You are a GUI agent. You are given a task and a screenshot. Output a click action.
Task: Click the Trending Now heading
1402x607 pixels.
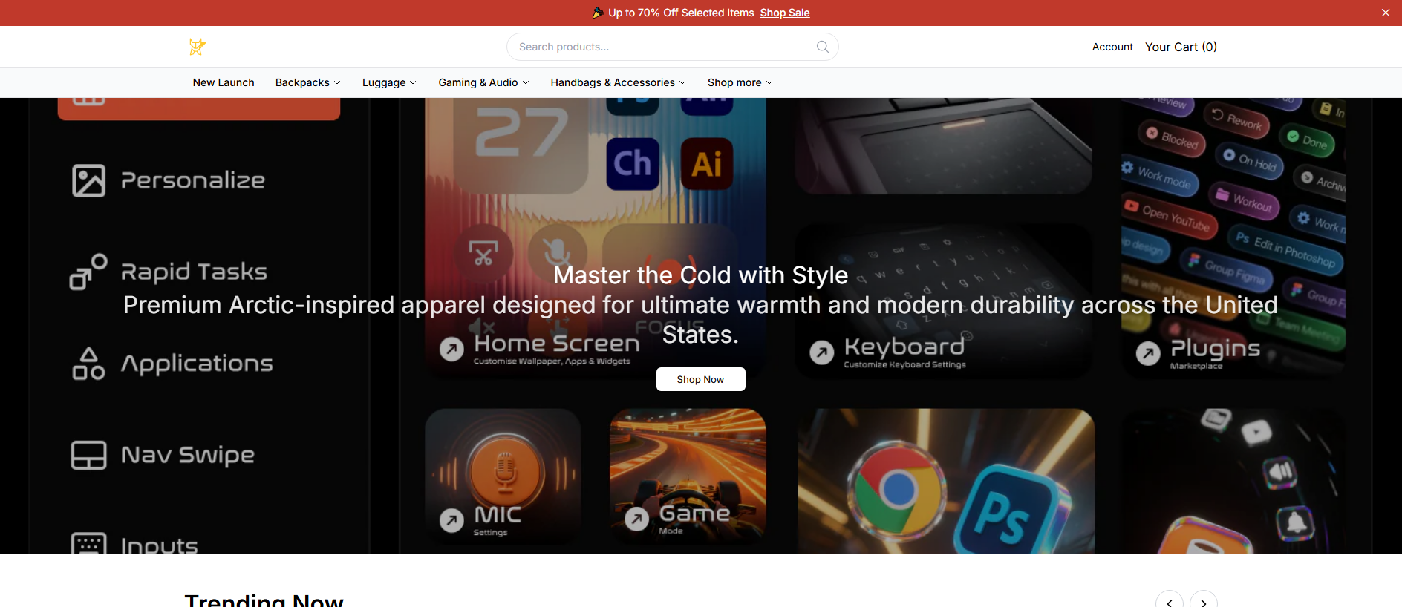click(264, 600)
